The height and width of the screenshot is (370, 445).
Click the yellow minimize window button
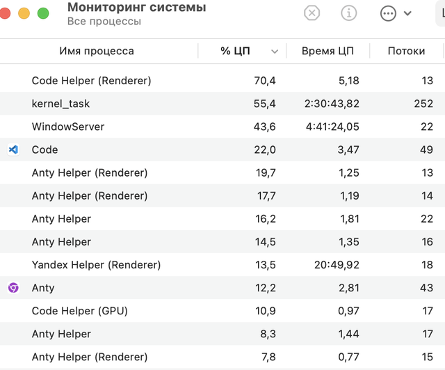pos(24,13)
